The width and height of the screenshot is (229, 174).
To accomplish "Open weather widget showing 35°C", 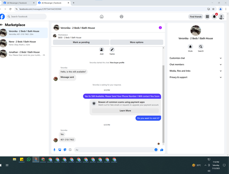I will [196, 165].
